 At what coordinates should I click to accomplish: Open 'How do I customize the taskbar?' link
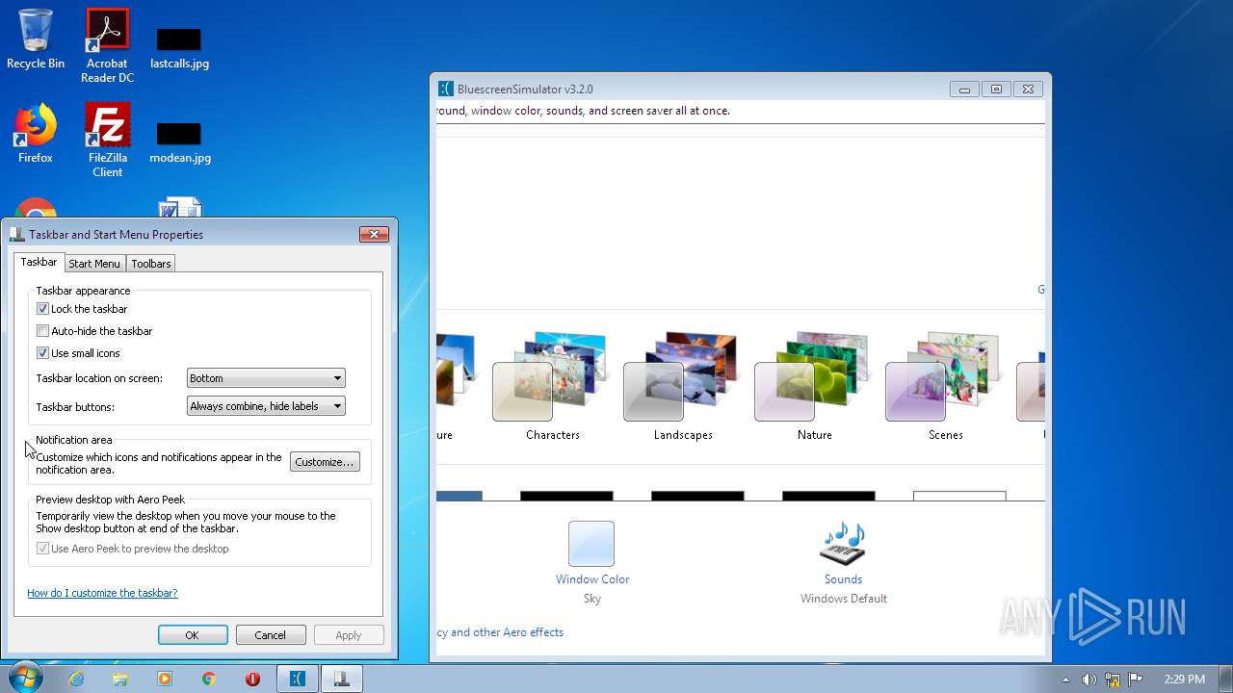[102, 593]
